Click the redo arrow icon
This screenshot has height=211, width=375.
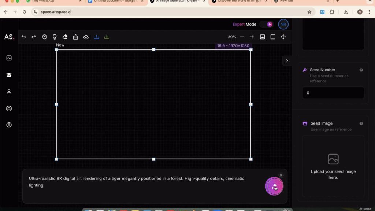[34, 37]
